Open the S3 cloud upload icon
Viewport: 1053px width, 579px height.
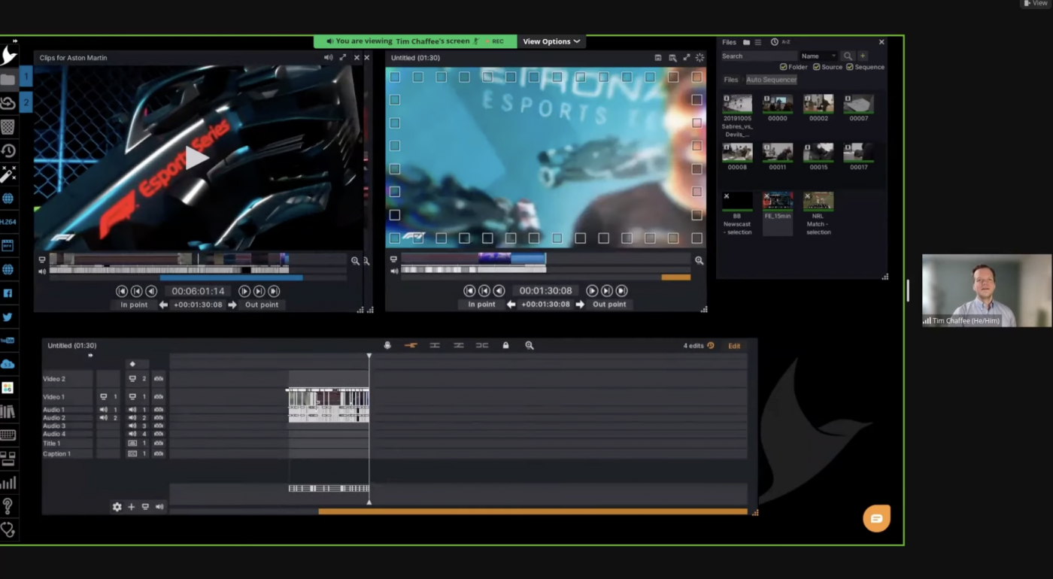coord(8,364)
